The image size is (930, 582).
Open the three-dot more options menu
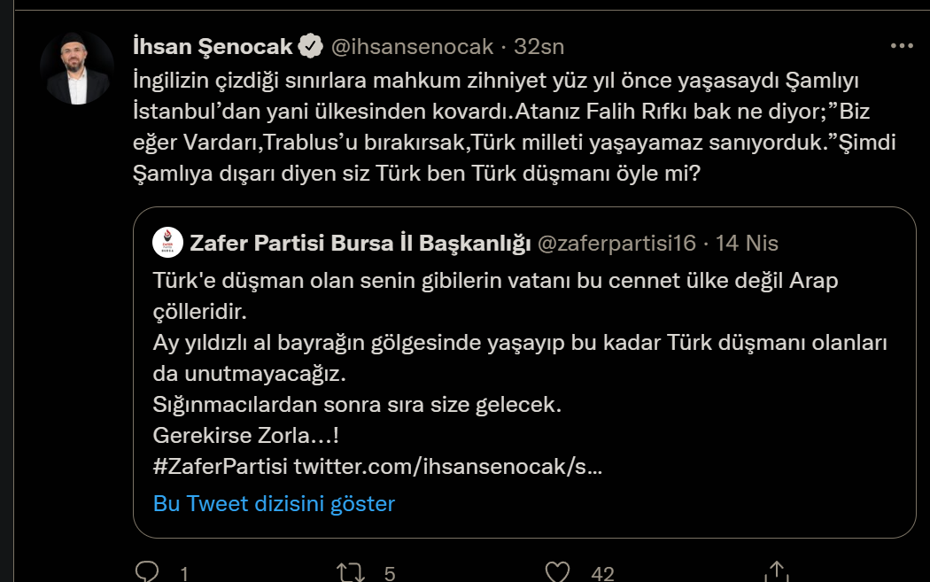point(901,46)
